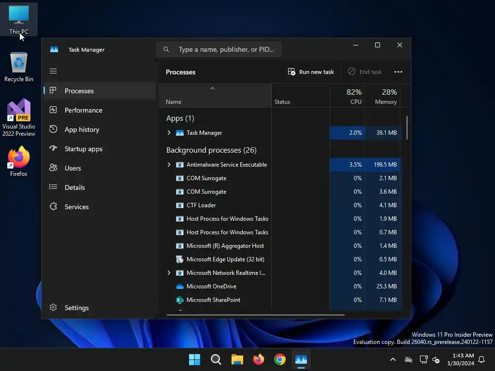
Task: Open the Users tab
Action: [x=100, y=168]
